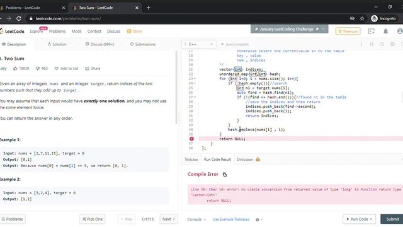Open the help question mark dropdown

pyautogui.click(x=259, y=219)
